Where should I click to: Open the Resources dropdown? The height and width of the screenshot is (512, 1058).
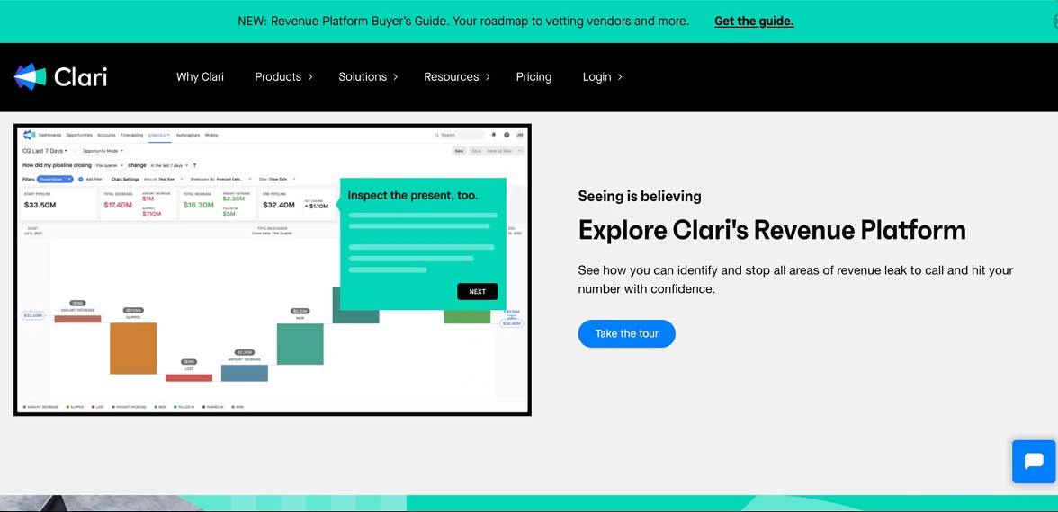456,77
